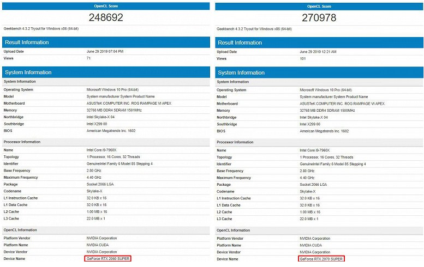Select ASUSTeK ROG RAMPAGE VI APEX in 2060 result
The image size is (424, 267).
tap(129, 104)
